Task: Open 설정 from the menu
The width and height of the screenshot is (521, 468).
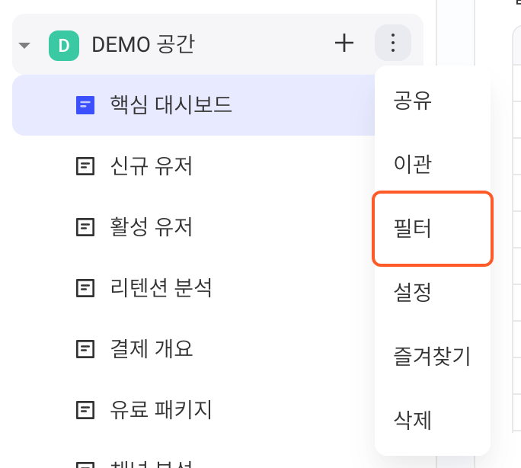Action: click(433, 292)
